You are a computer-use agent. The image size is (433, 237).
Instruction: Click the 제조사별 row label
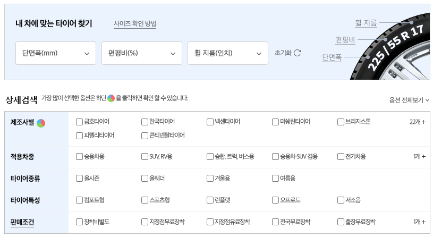click(22, 122)
